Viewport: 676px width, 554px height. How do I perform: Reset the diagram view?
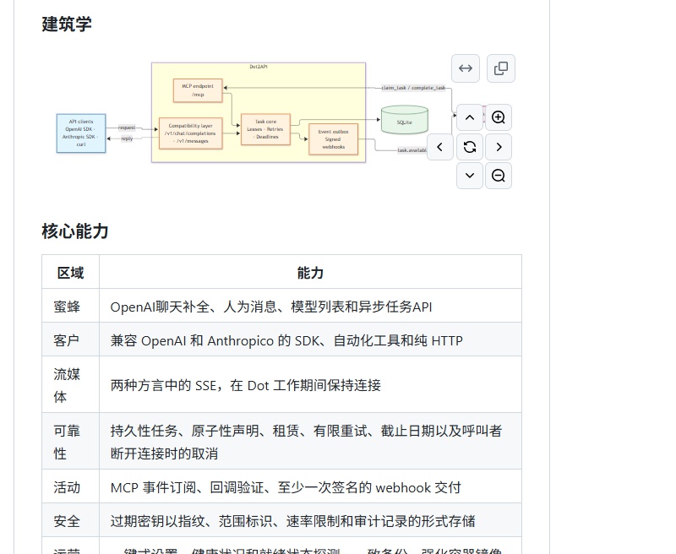pyautogui.click(x=470, y=147)
